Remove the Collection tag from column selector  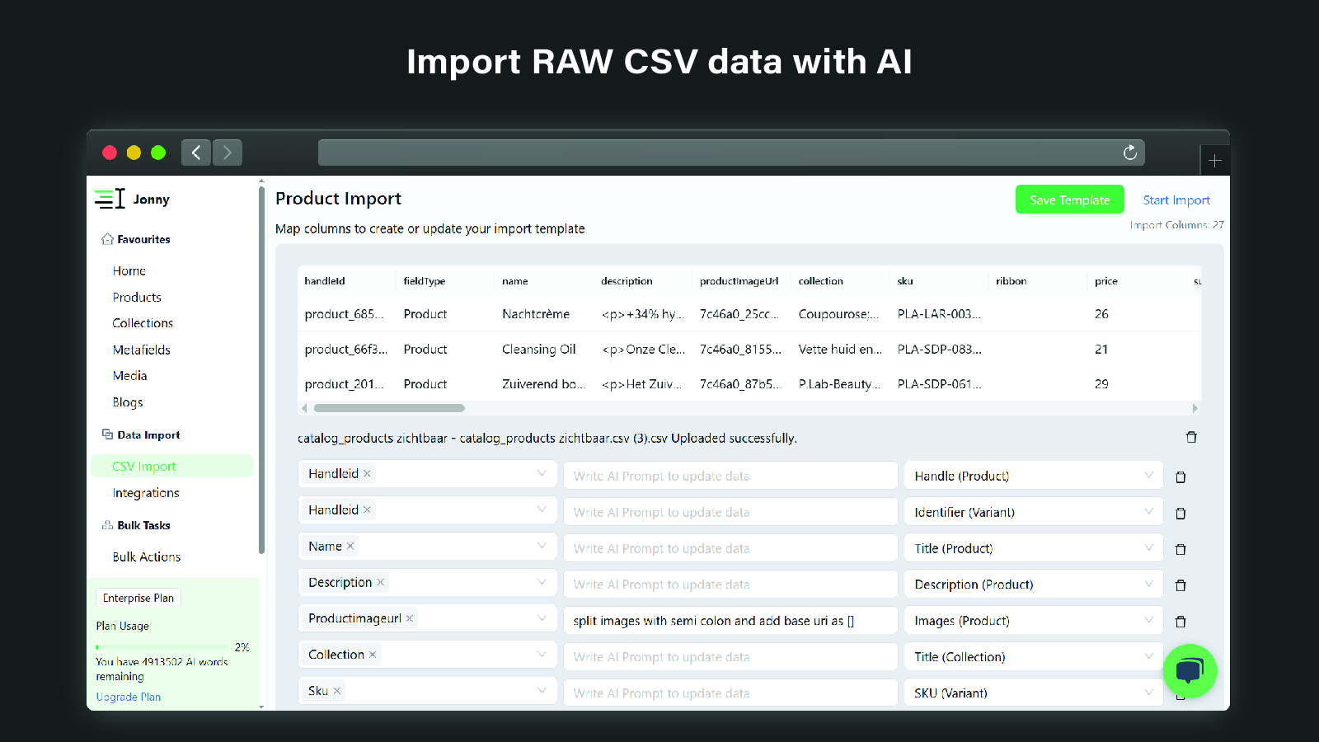pos(373,655)
